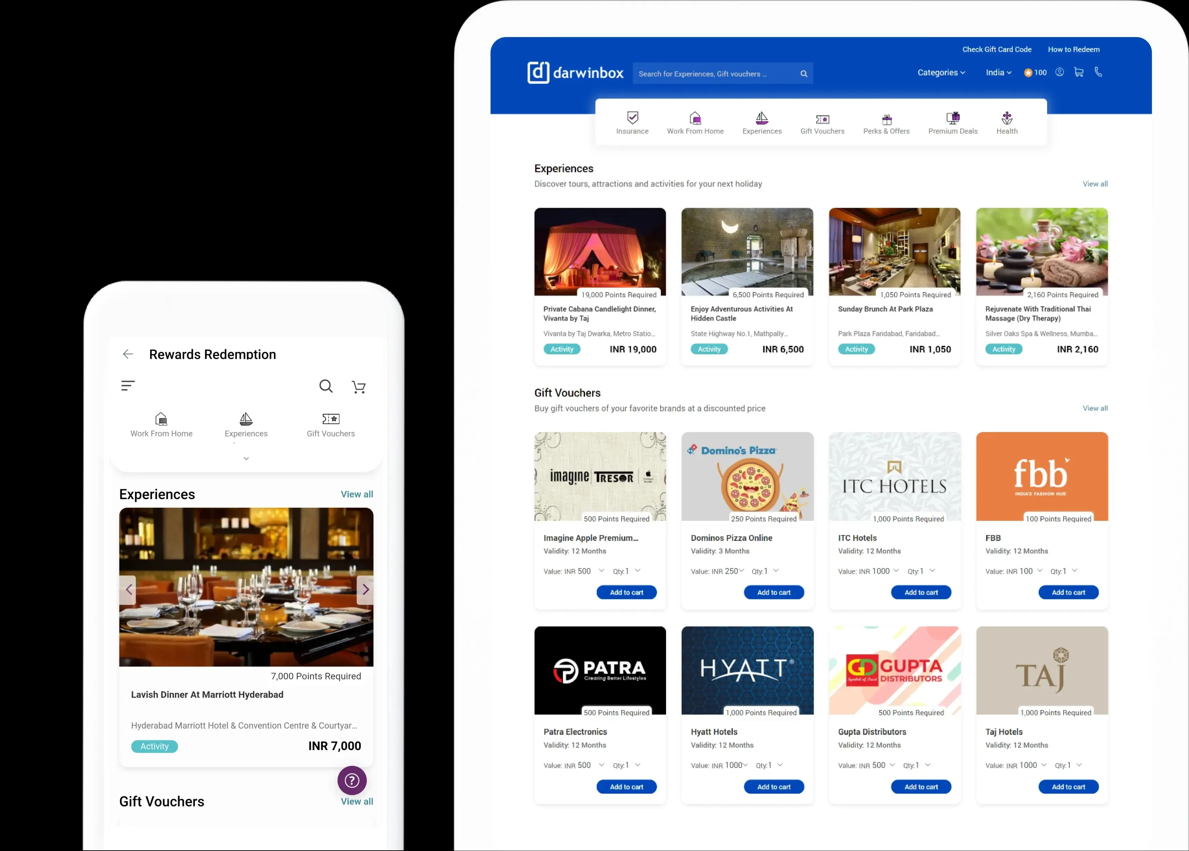Go back using the Rewards Redemption arrow
Screen dimensions: 1189x851
point(128,354)
